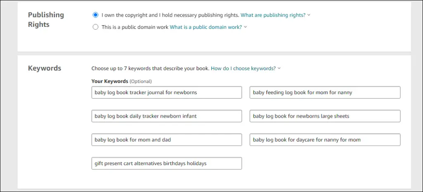The width and height of the screenshot is (423, 192).
Task: Click the 'Publishing Rights' section heading
Action: point(46,20)
